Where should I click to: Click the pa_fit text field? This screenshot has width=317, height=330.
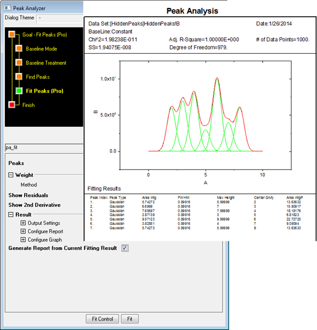[x=42, y=148]
